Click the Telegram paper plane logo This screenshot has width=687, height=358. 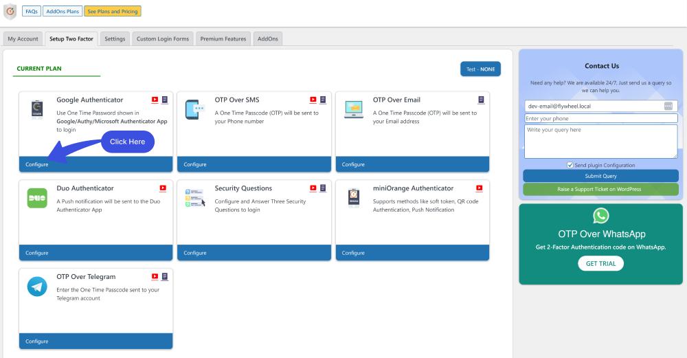click(x=37, y=287)
